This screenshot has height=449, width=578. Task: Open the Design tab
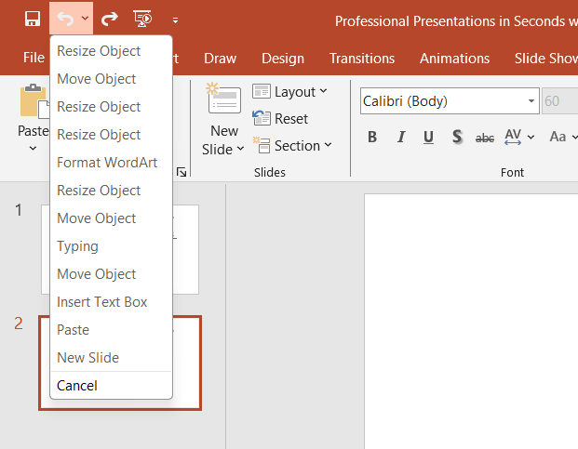click(x=283, y=59)
